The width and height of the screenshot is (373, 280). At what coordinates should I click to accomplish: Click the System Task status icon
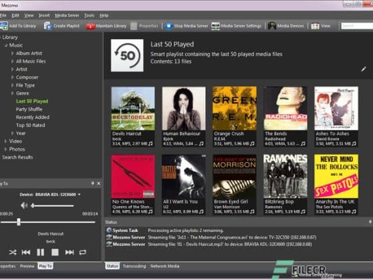pyautogui.click(x=109, y=230)
